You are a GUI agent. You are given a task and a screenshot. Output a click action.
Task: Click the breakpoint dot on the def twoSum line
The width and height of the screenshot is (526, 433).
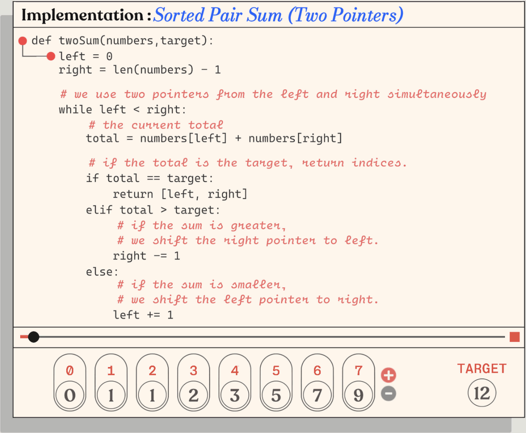tap(22, 40)
